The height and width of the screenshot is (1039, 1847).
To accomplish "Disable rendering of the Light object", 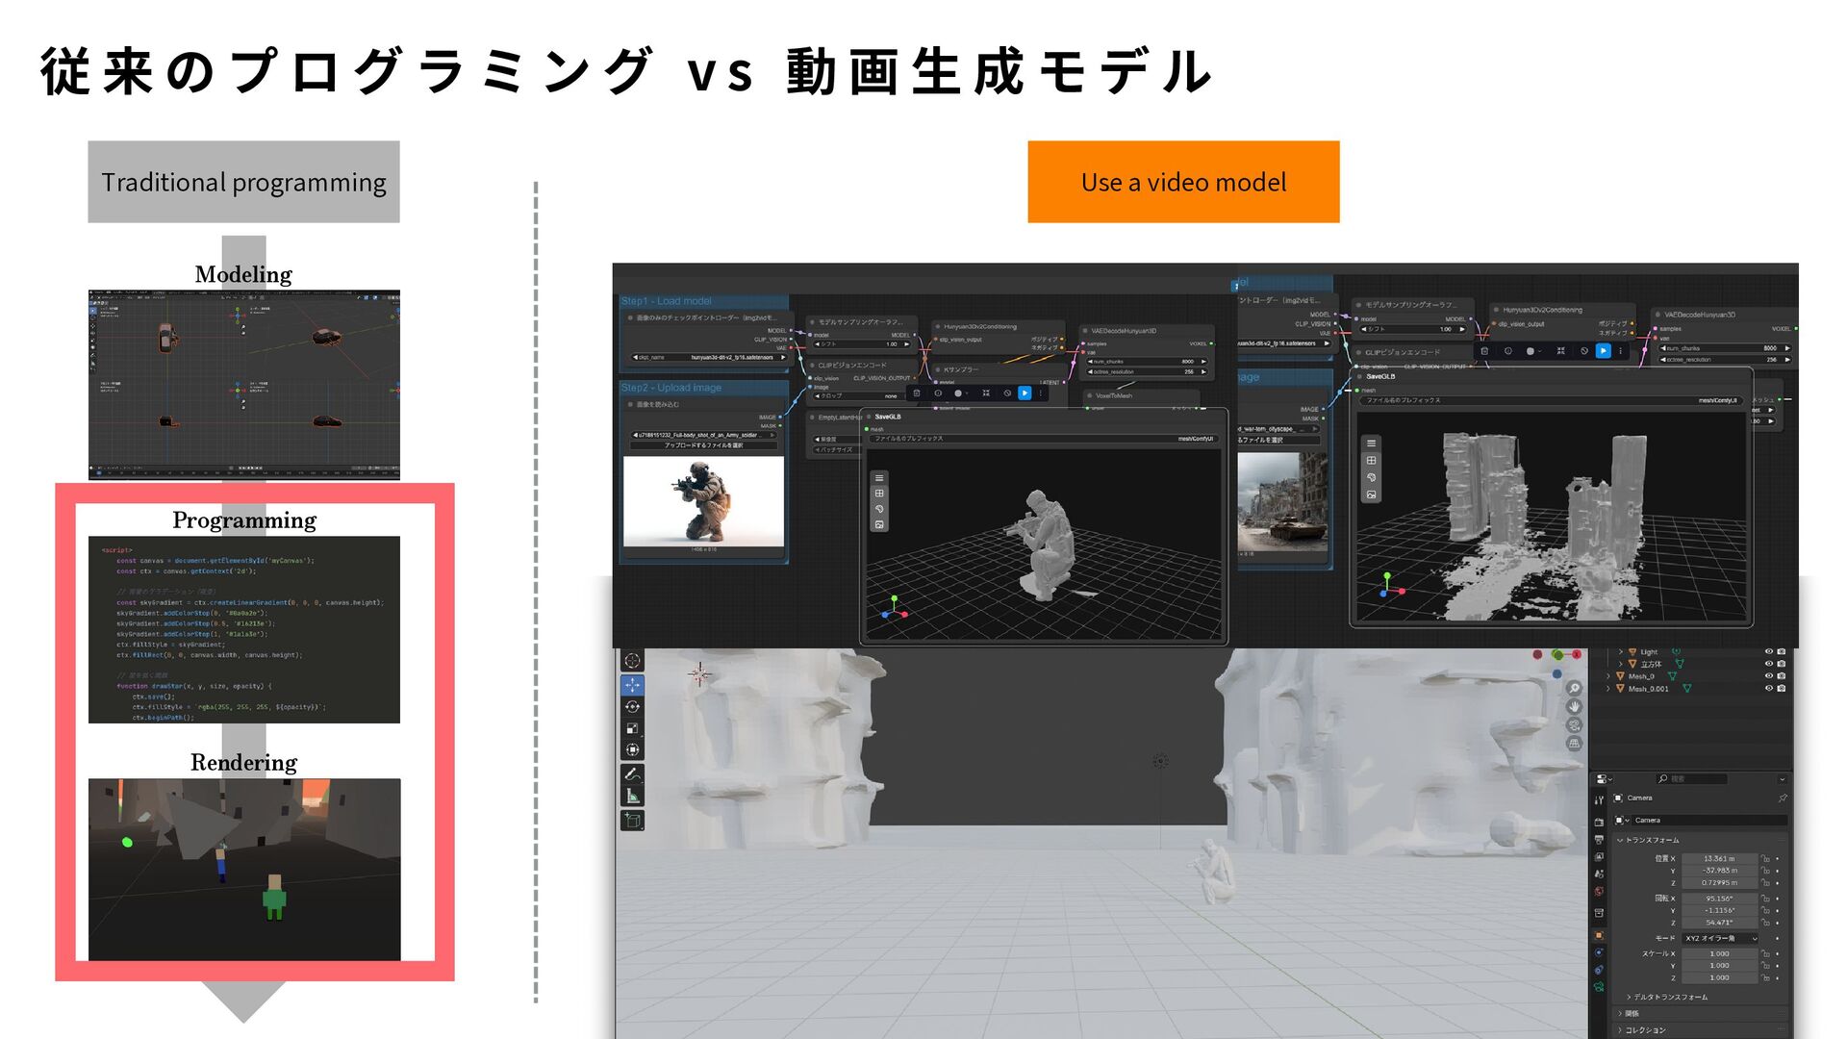I will (1782, 652).
